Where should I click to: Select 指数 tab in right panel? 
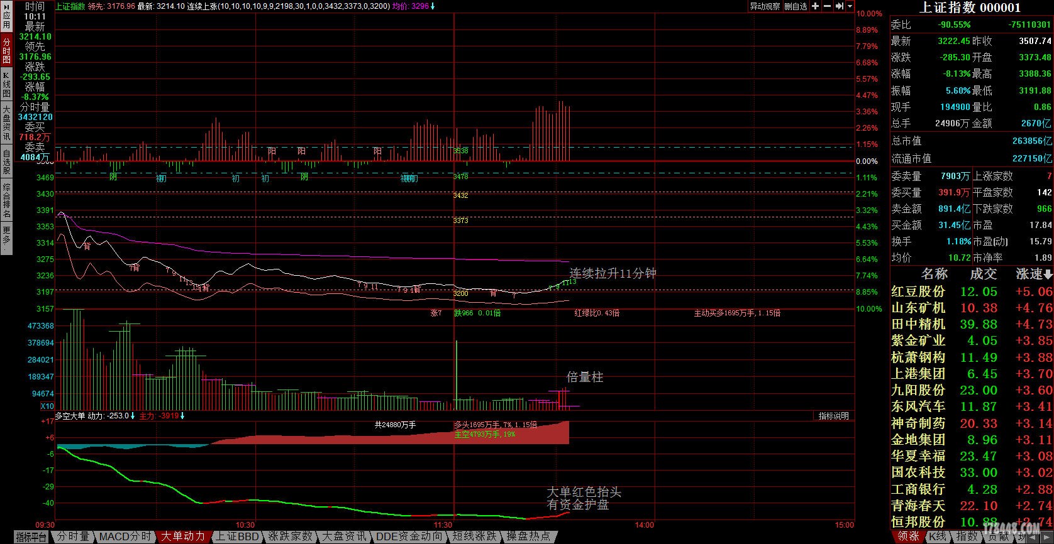pyautogui.click(x=967, y=536)
